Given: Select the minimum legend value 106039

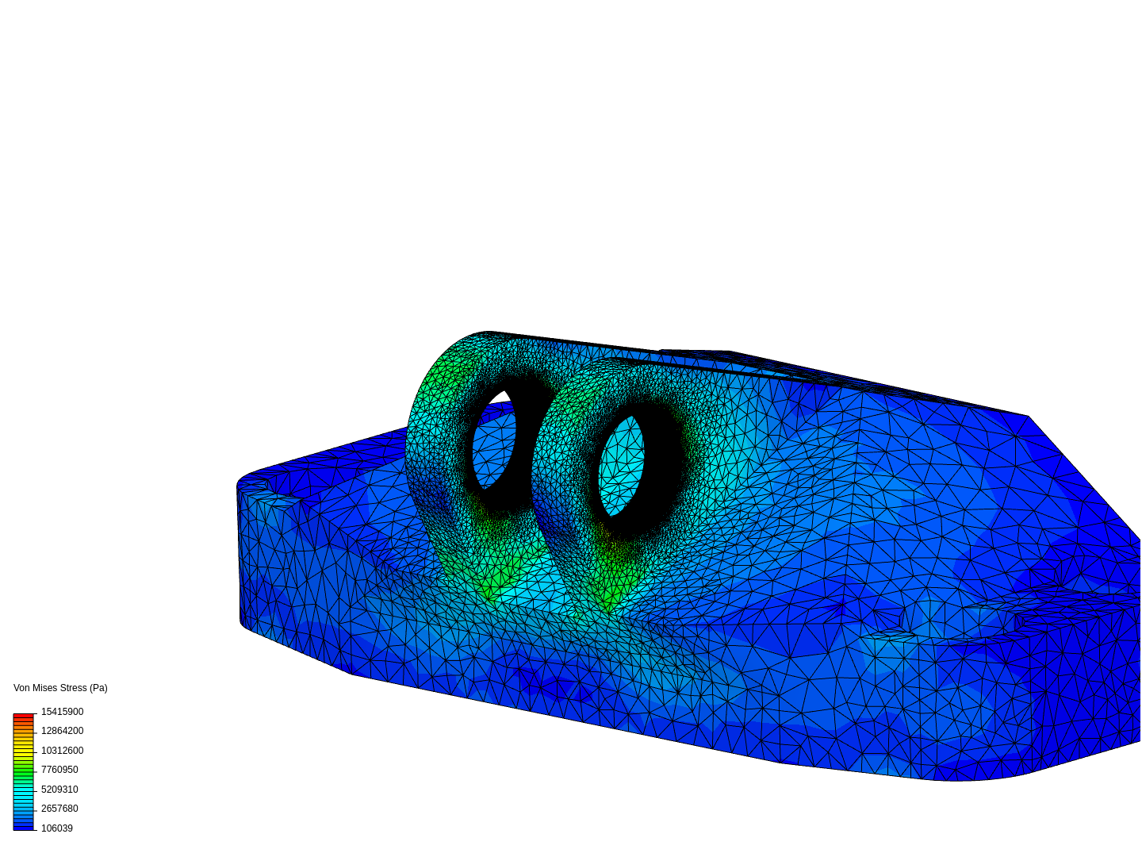Looking at the screenshot, I should click(x=57, y=828).
